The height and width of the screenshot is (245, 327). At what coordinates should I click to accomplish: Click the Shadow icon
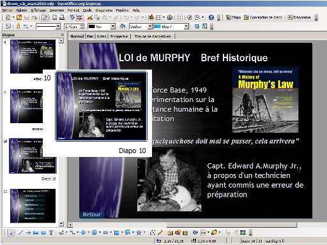pyautogui.click(x=197, y=26)
